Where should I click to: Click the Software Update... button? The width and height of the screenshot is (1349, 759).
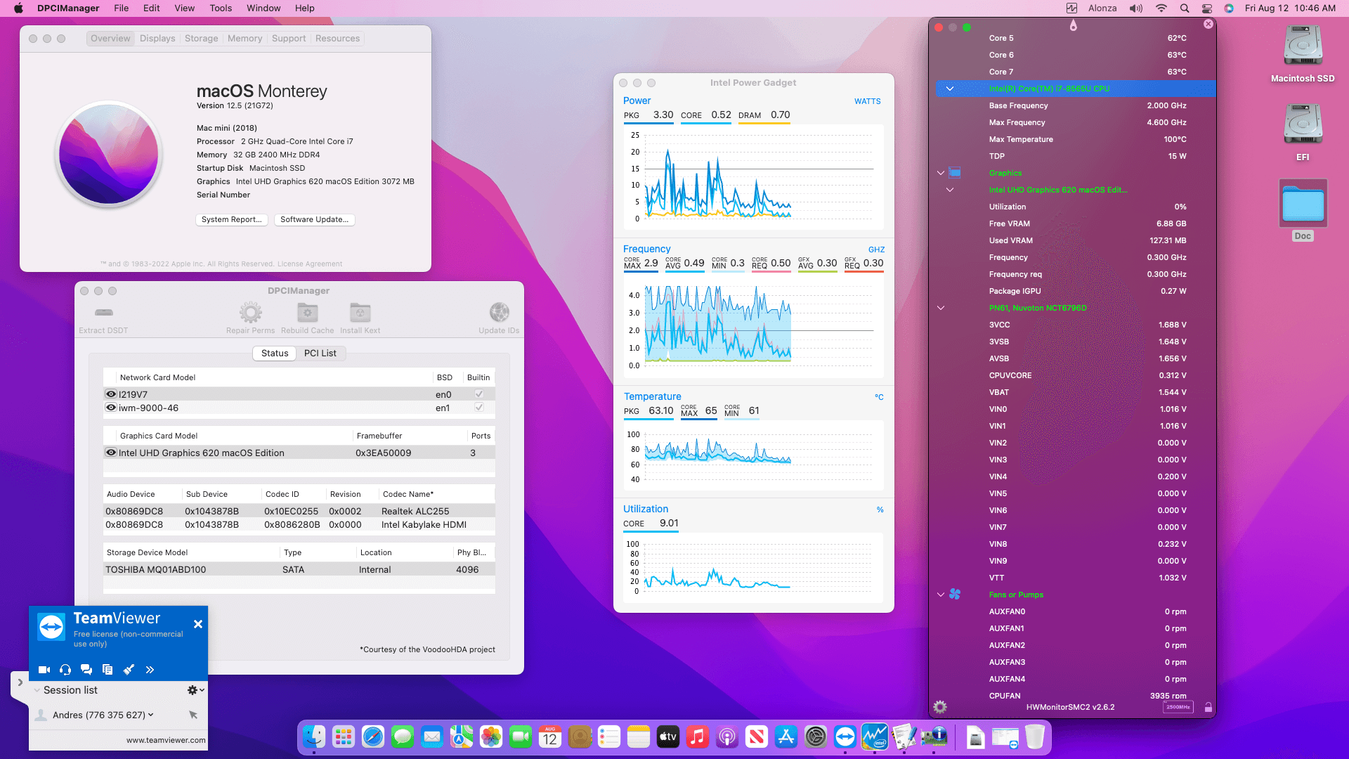point(314,219)
